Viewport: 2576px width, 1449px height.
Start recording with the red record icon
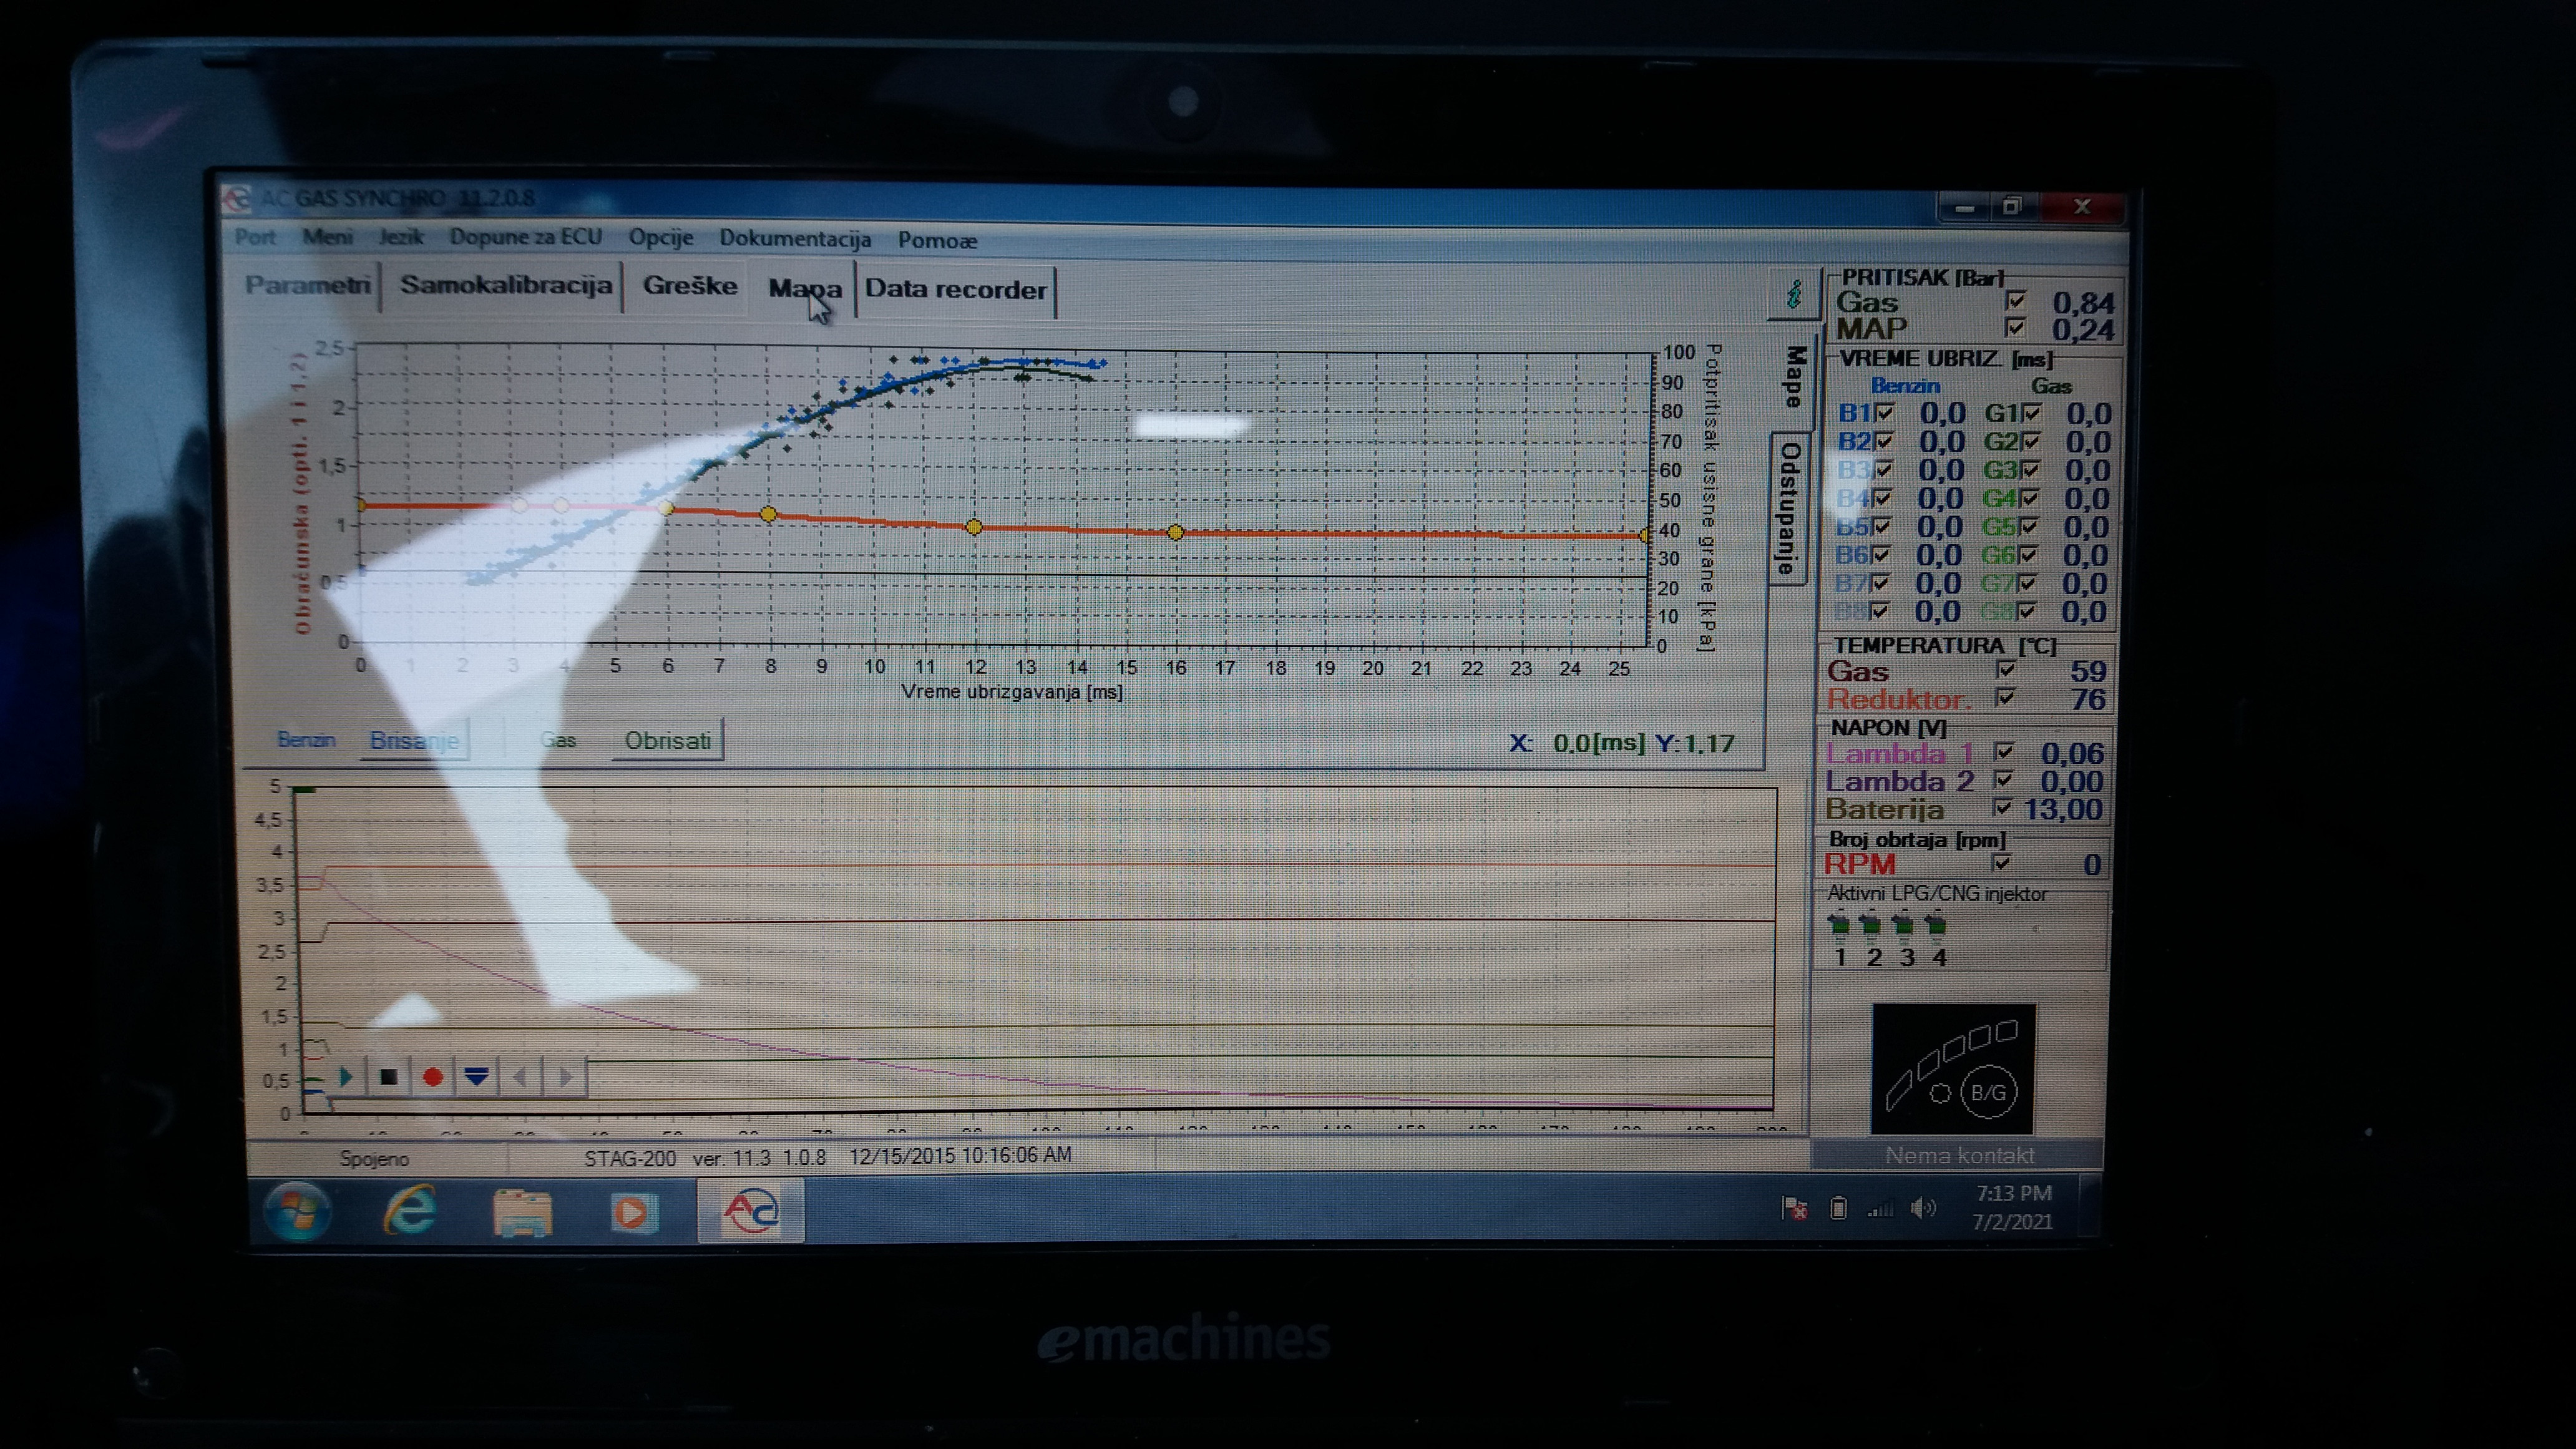click(433, 1077)
